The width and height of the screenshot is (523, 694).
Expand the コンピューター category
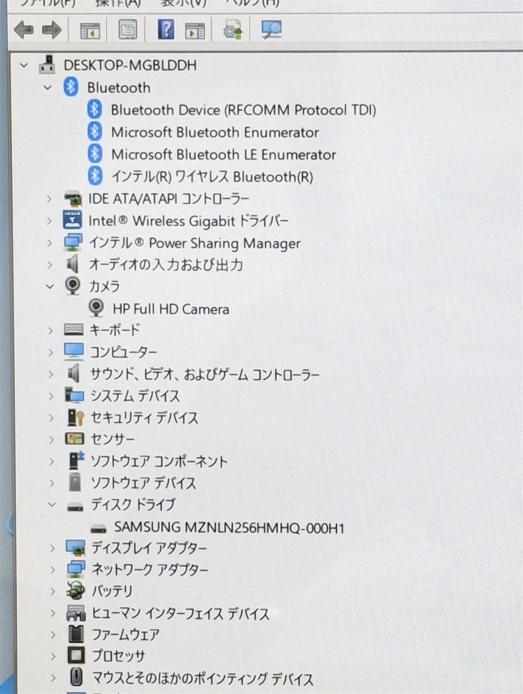[x=50, y=352]
